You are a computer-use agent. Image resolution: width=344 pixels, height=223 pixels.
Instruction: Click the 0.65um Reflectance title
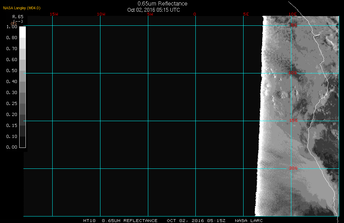point(162,3)
